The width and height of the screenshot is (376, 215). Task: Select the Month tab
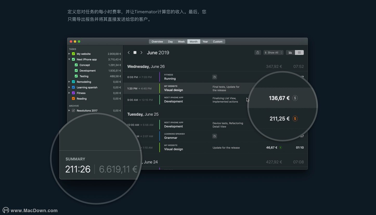[x=193, y=41]
